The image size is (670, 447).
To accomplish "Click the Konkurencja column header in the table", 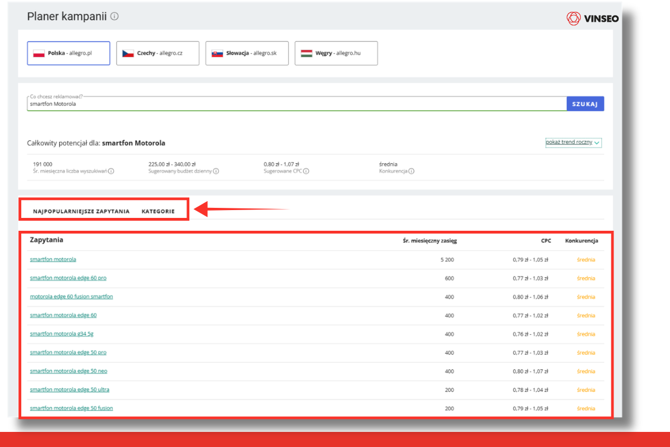I will coord(582,241).
